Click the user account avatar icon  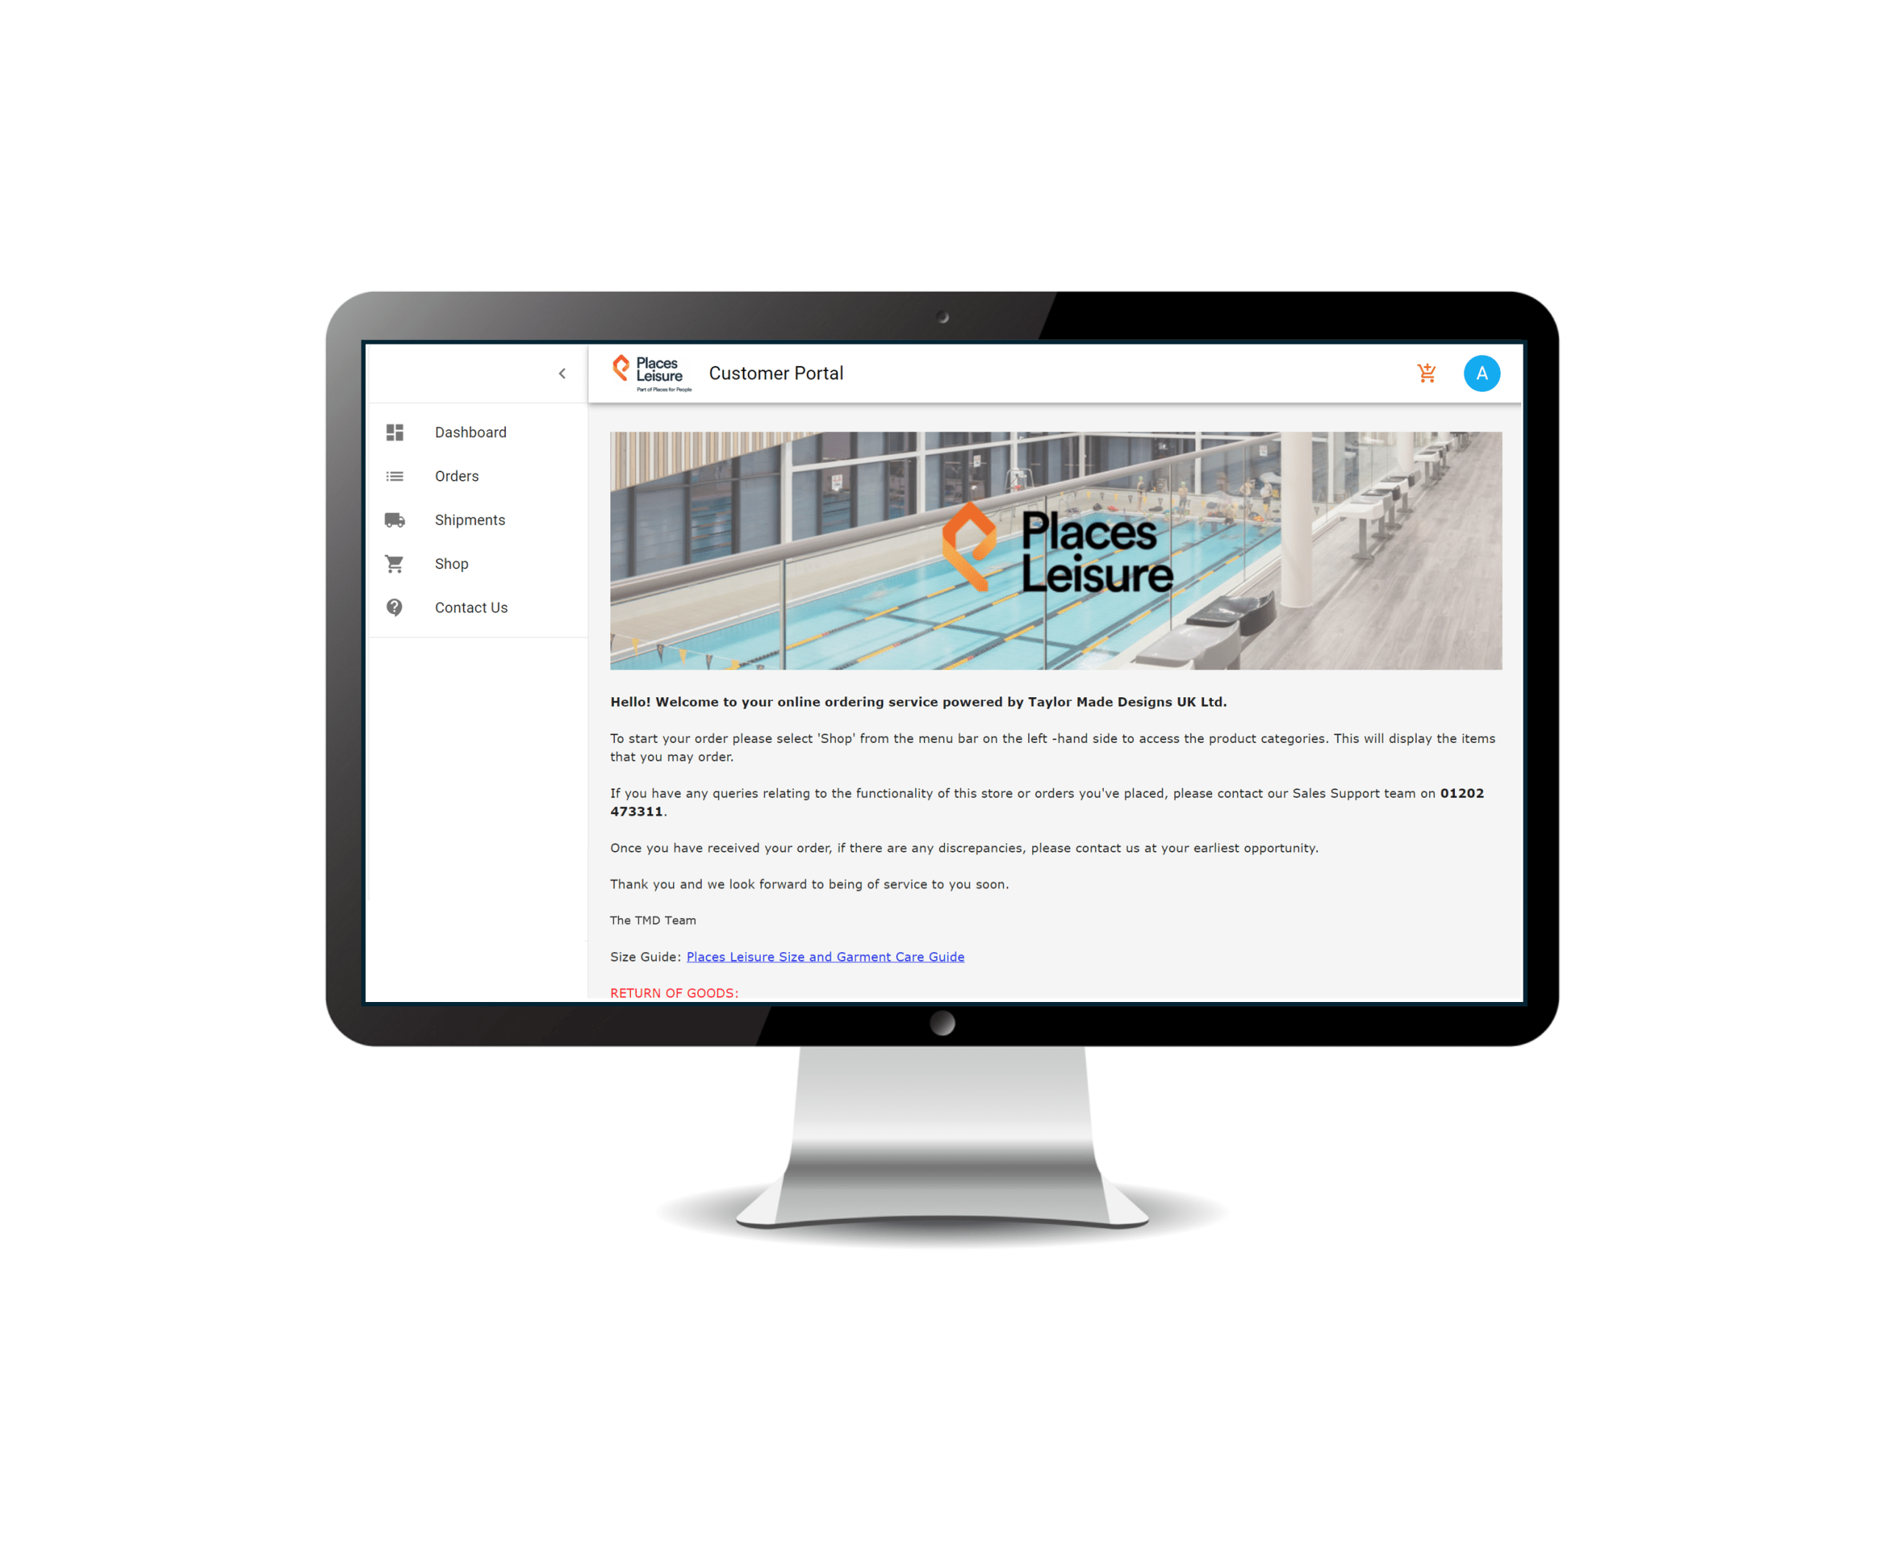coord(1483,373)
